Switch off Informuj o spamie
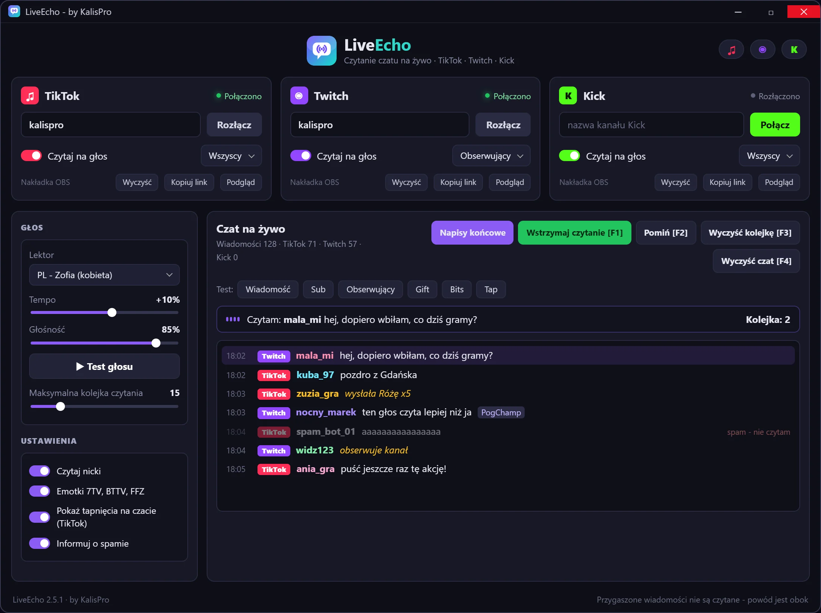The height and width of the screenshot is (613, 821). tap(40, 544)
